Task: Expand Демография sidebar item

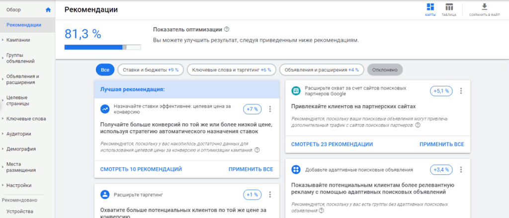Action: pyautogui.click(x=2, y=149)
